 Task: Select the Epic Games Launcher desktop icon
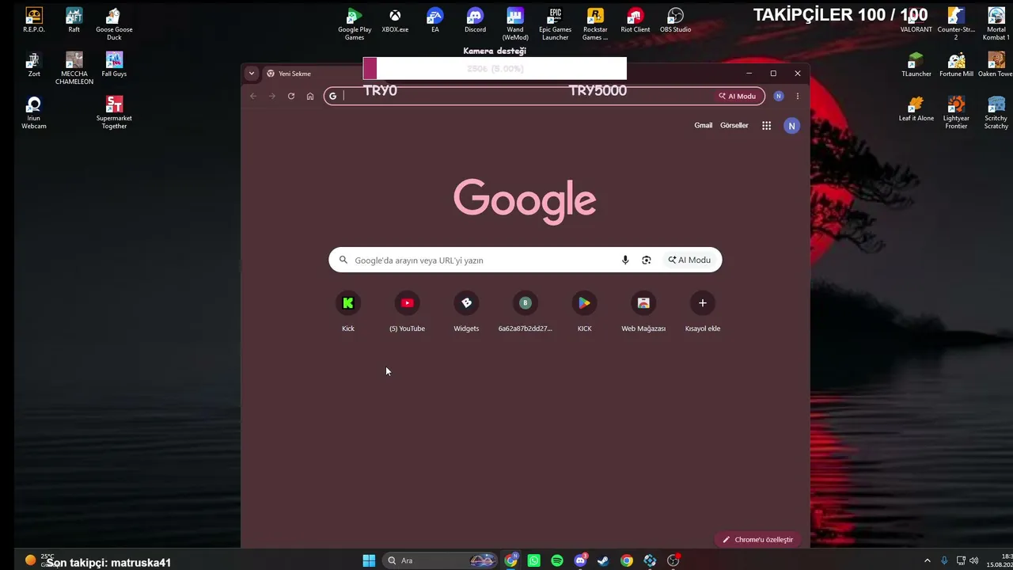(555, 24)
